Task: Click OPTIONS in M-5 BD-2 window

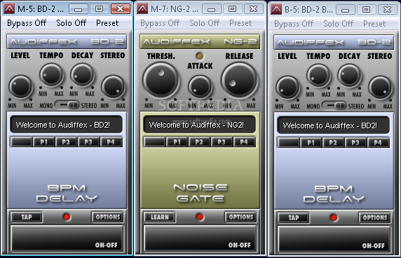Action: [x=108, y=217]
